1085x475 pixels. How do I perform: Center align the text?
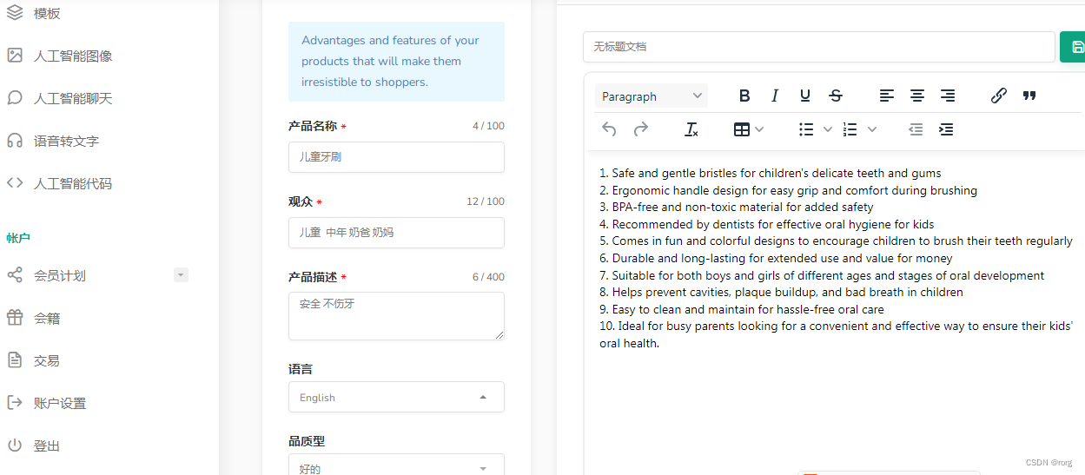pos(917,96)
